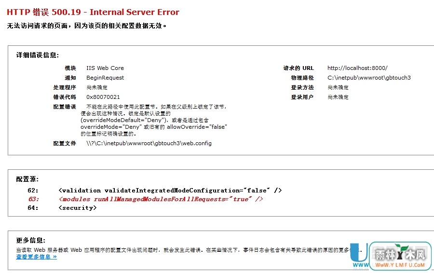
Task: Select the requested URL http://localhost:8000/
Action: pyautogui.click(x=357, y=68)
